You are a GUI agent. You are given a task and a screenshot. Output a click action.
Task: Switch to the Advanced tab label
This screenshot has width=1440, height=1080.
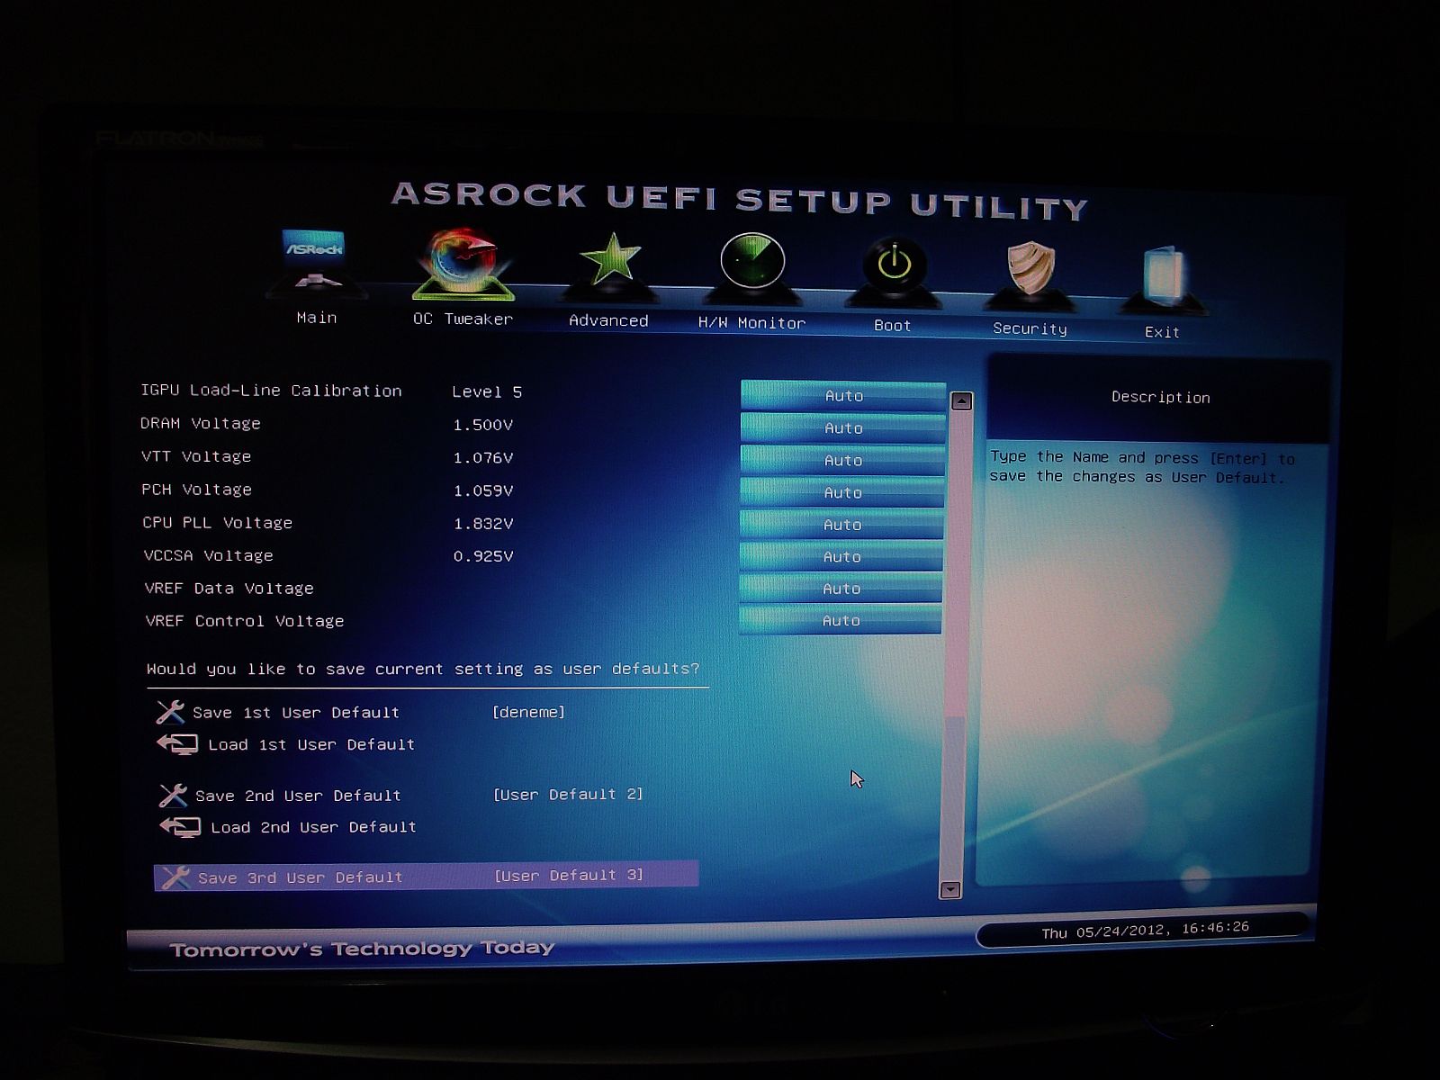coord(608,320)
